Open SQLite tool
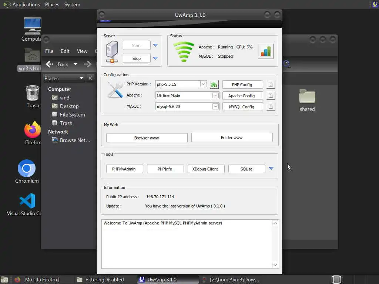 [246, 169]
